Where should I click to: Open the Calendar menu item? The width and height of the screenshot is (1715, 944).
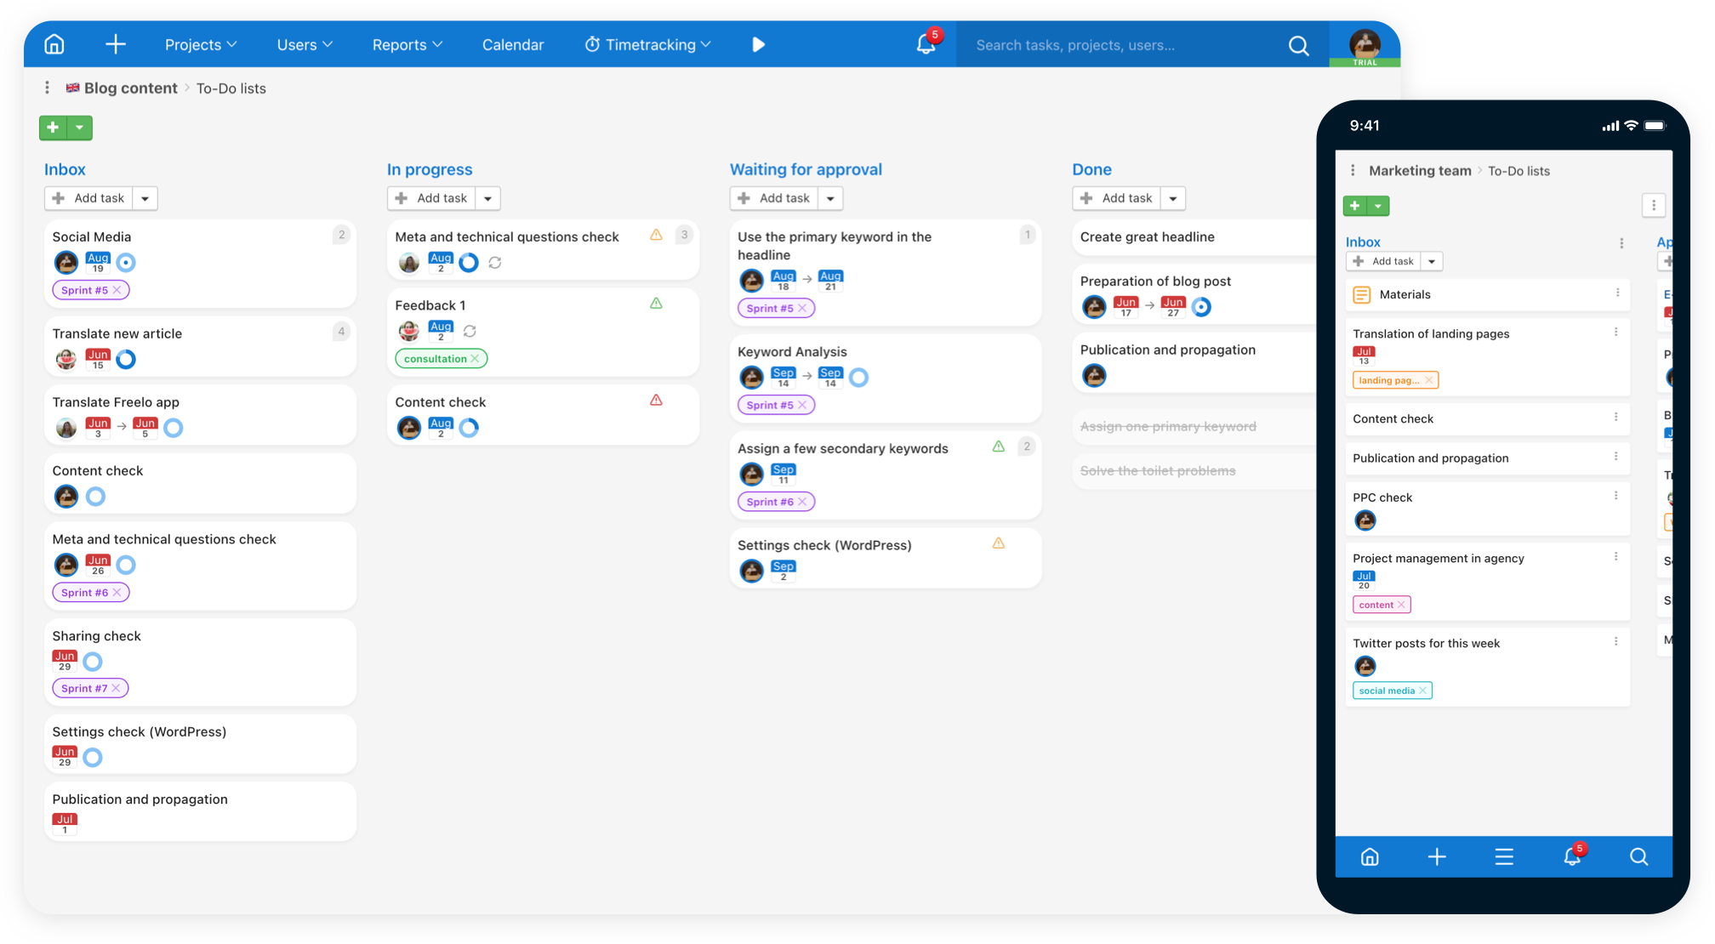click(512, 44)
